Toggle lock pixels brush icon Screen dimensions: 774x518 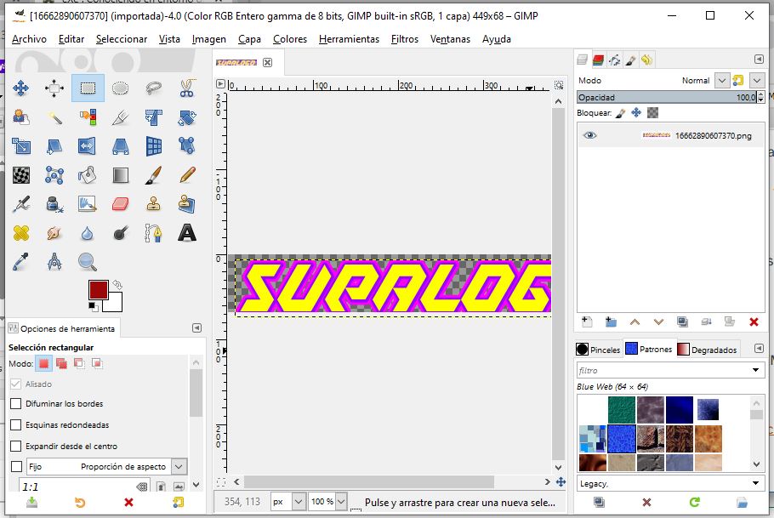(621, 113)
